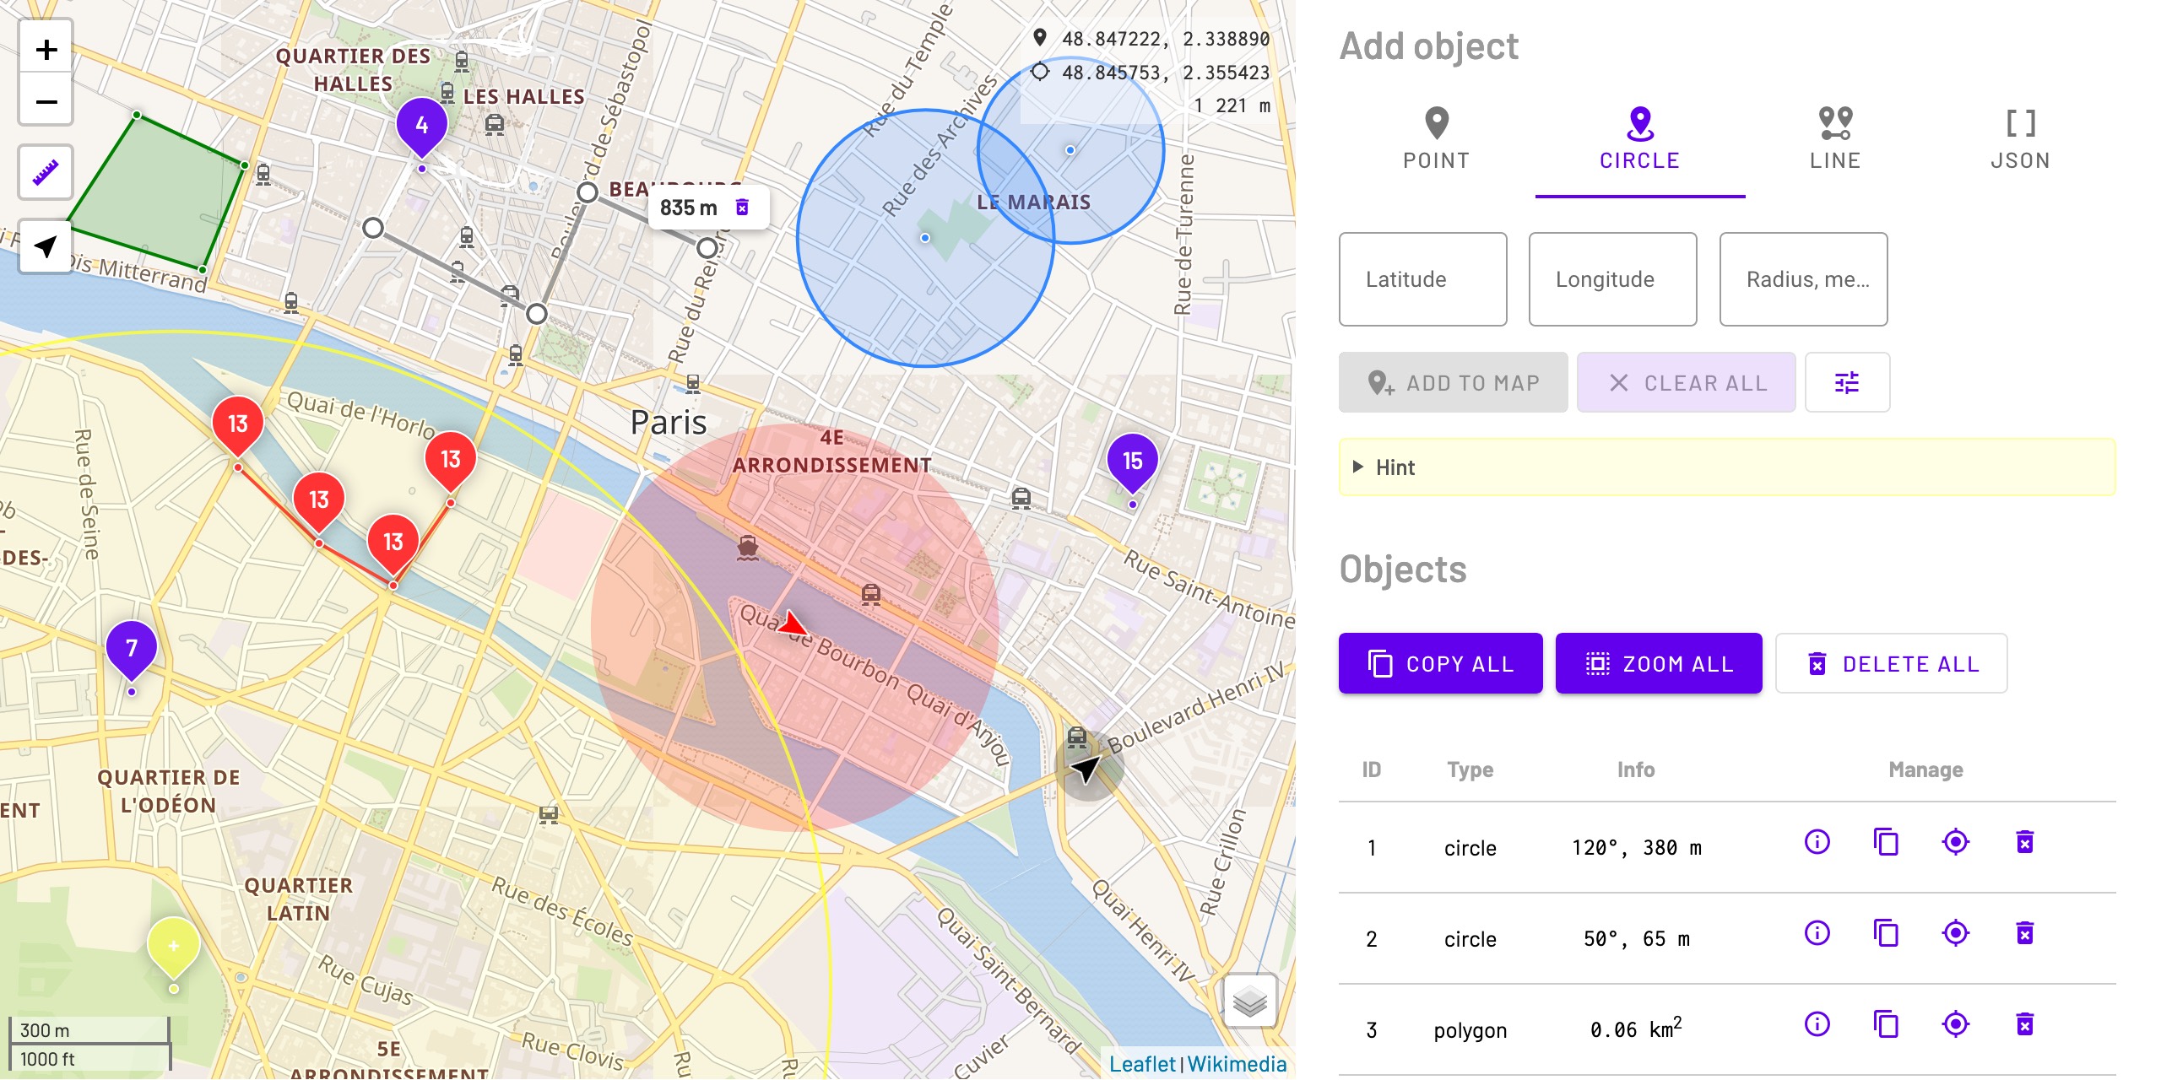
Task: Click the Zoom All button
Action: pos(1658,664)
